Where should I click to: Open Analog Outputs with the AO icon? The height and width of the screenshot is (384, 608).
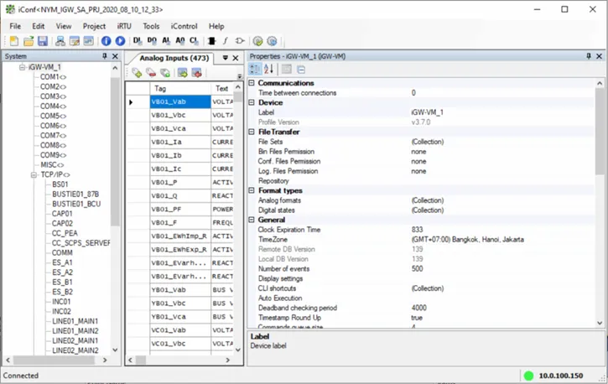[x=180, y=40]
